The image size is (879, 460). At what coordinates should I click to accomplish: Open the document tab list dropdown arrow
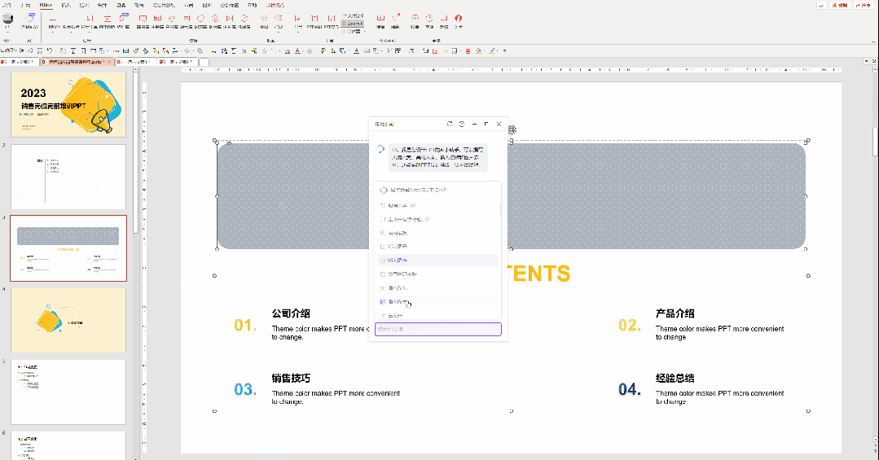(x=867, y=61)
